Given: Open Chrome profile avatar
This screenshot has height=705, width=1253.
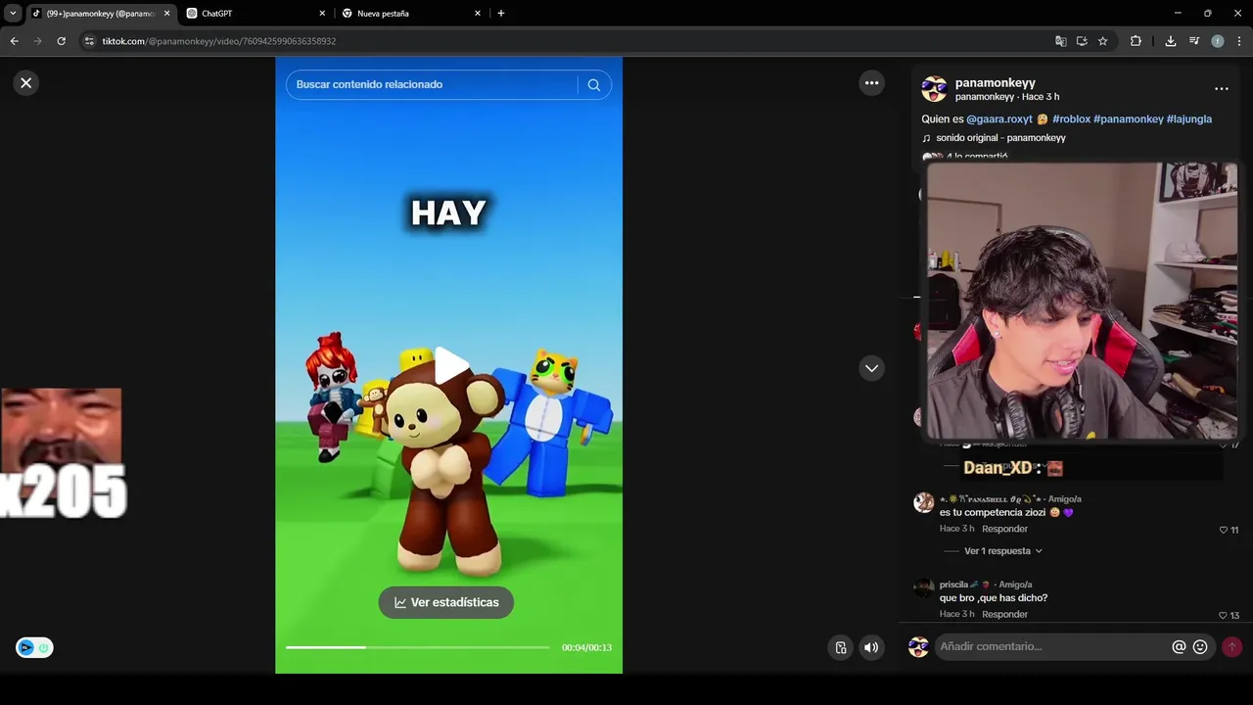Looking at the screenshot, I should [x=1218, y=41].
